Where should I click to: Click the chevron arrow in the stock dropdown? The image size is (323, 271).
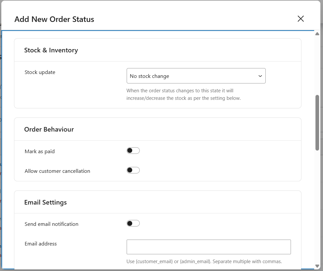tap(260, 76)
